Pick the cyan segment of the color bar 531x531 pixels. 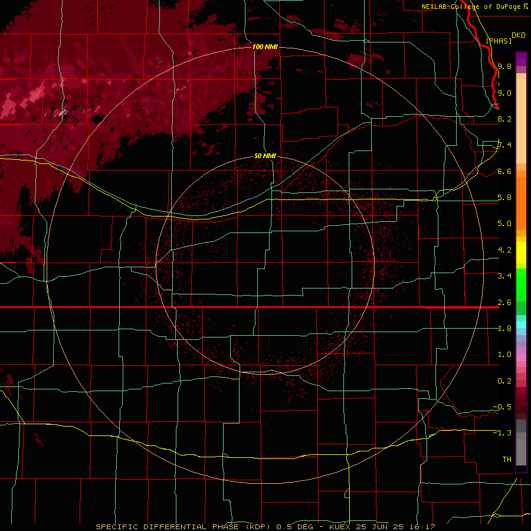pos(521,324)
